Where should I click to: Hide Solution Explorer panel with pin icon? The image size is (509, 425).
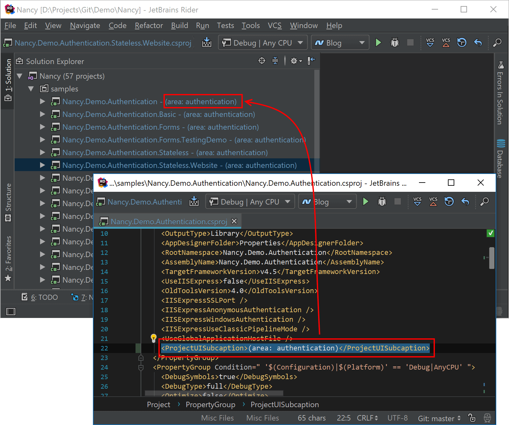pyautogui.click(x=311, y=61)
